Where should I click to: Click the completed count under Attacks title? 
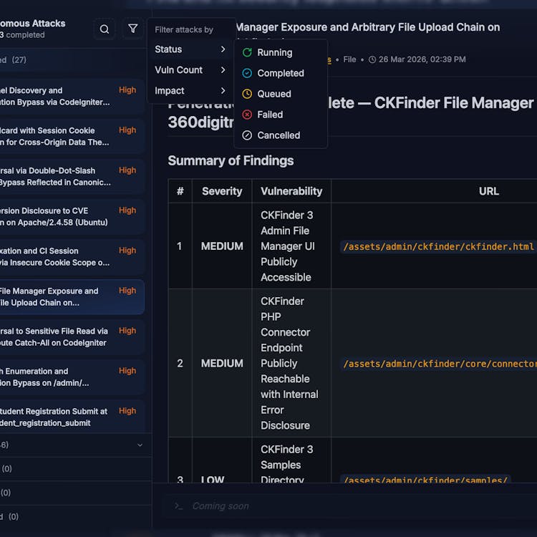pos(22,35)
